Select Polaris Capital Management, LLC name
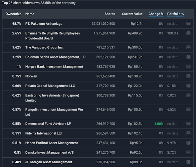Viewport: 196px width, 167px height. 50,86
